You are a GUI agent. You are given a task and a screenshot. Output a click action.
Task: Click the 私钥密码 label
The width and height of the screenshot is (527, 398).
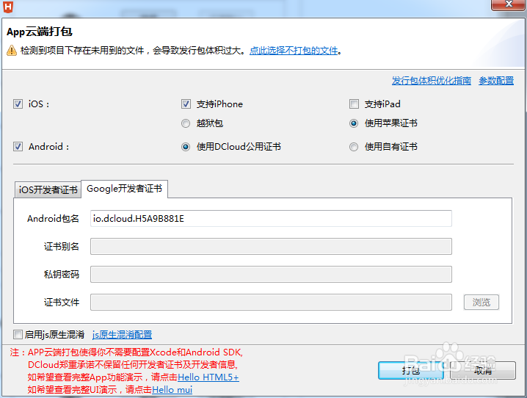click(x=62, y=275)
